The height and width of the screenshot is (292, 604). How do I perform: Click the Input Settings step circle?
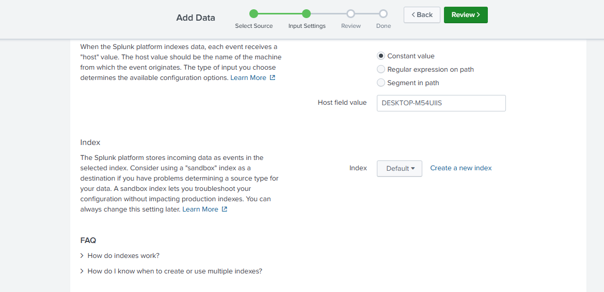point(306,14)
